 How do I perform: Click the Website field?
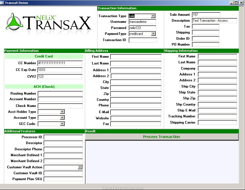136,118
